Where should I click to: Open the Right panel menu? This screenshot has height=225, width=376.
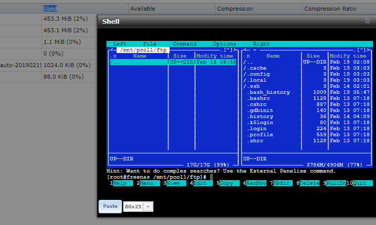261,44
